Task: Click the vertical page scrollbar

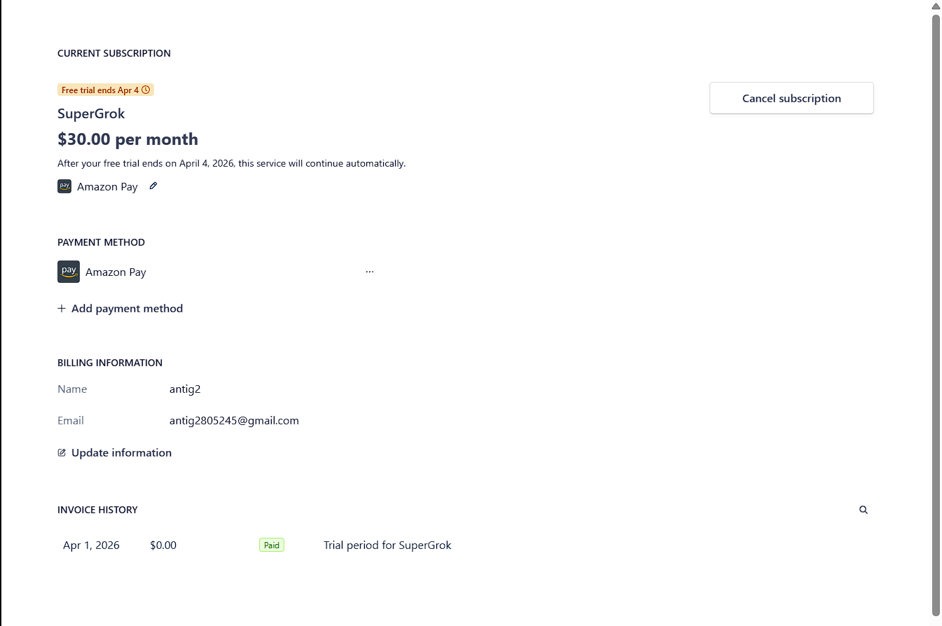Action: tap(936, 315)
